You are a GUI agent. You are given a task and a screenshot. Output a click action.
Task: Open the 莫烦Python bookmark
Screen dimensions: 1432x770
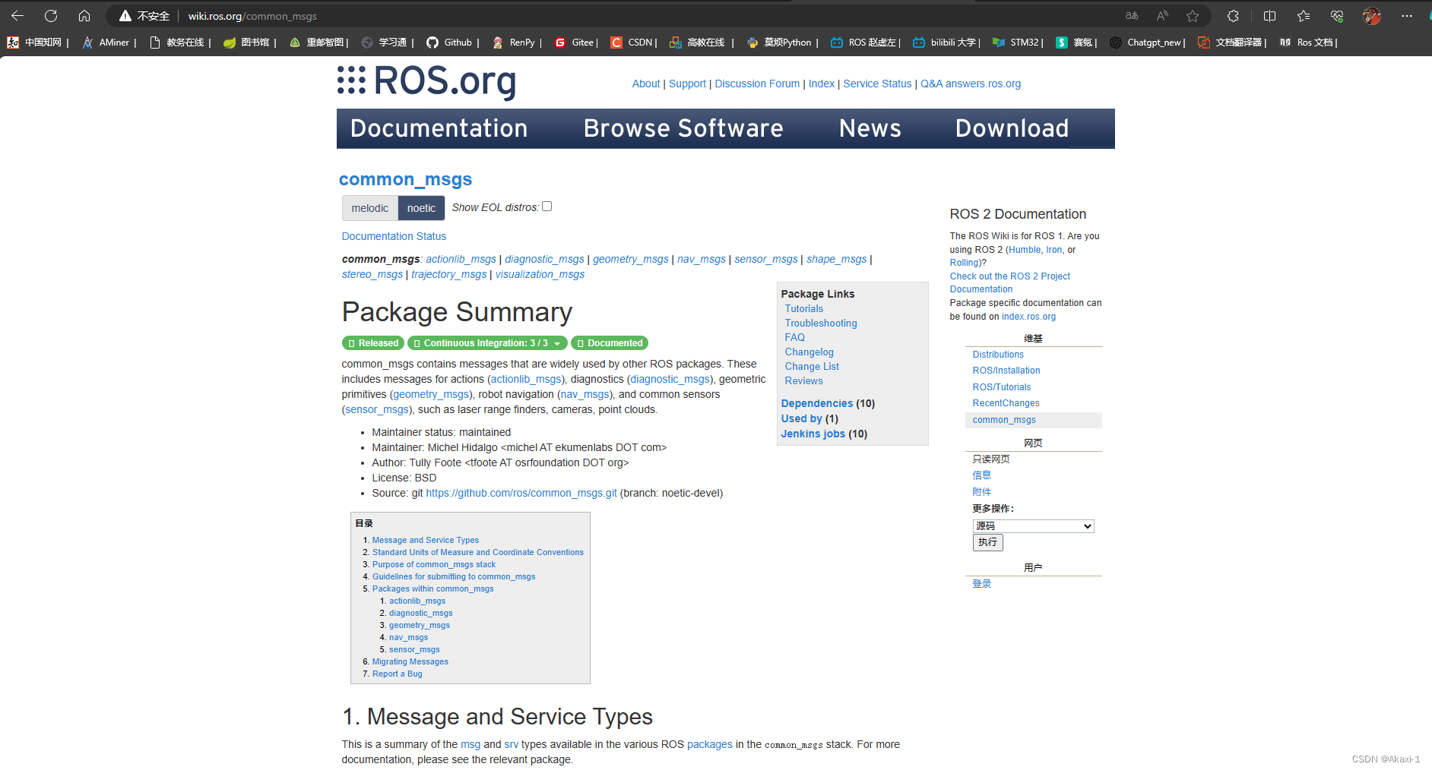click(781, 43)
